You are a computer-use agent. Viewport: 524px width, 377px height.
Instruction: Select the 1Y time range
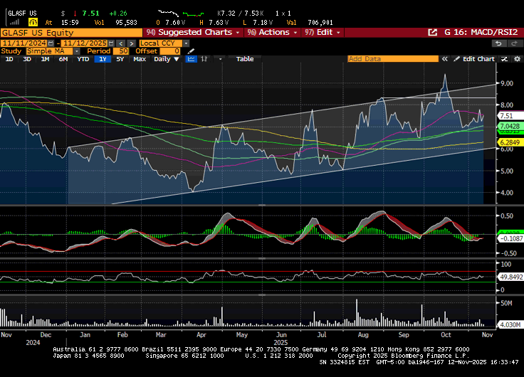(x=103, y=59)
